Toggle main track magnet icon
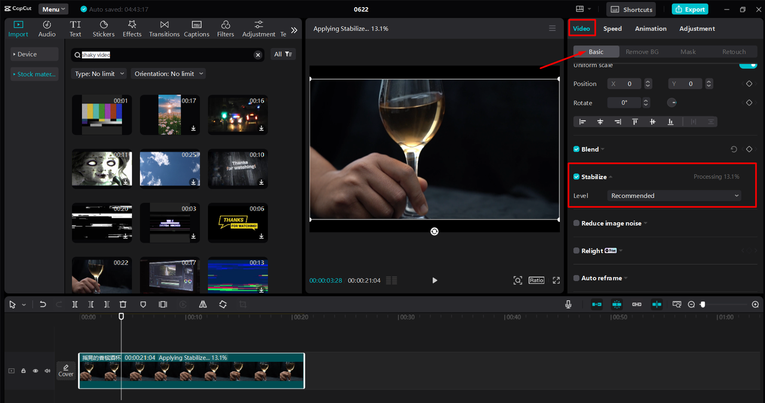The image size is (765, 403). (597, 304)
